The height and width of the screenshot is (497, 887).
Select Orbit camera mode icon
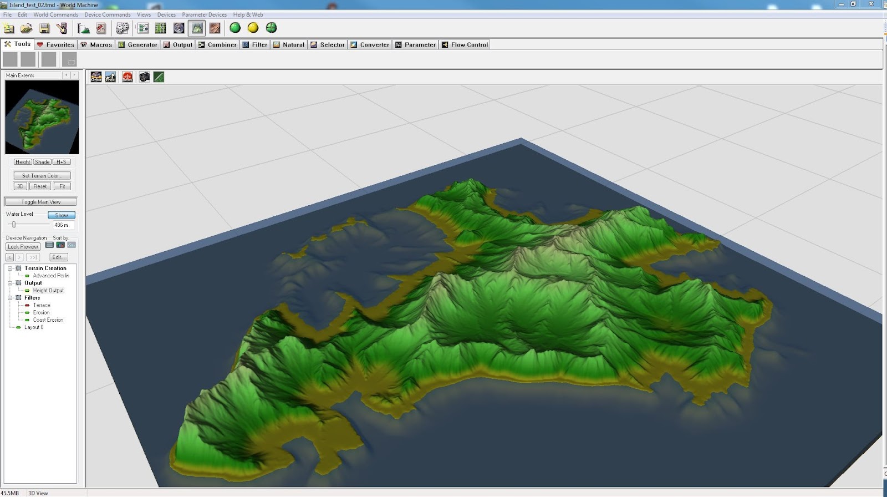click(x=96, y=77)
